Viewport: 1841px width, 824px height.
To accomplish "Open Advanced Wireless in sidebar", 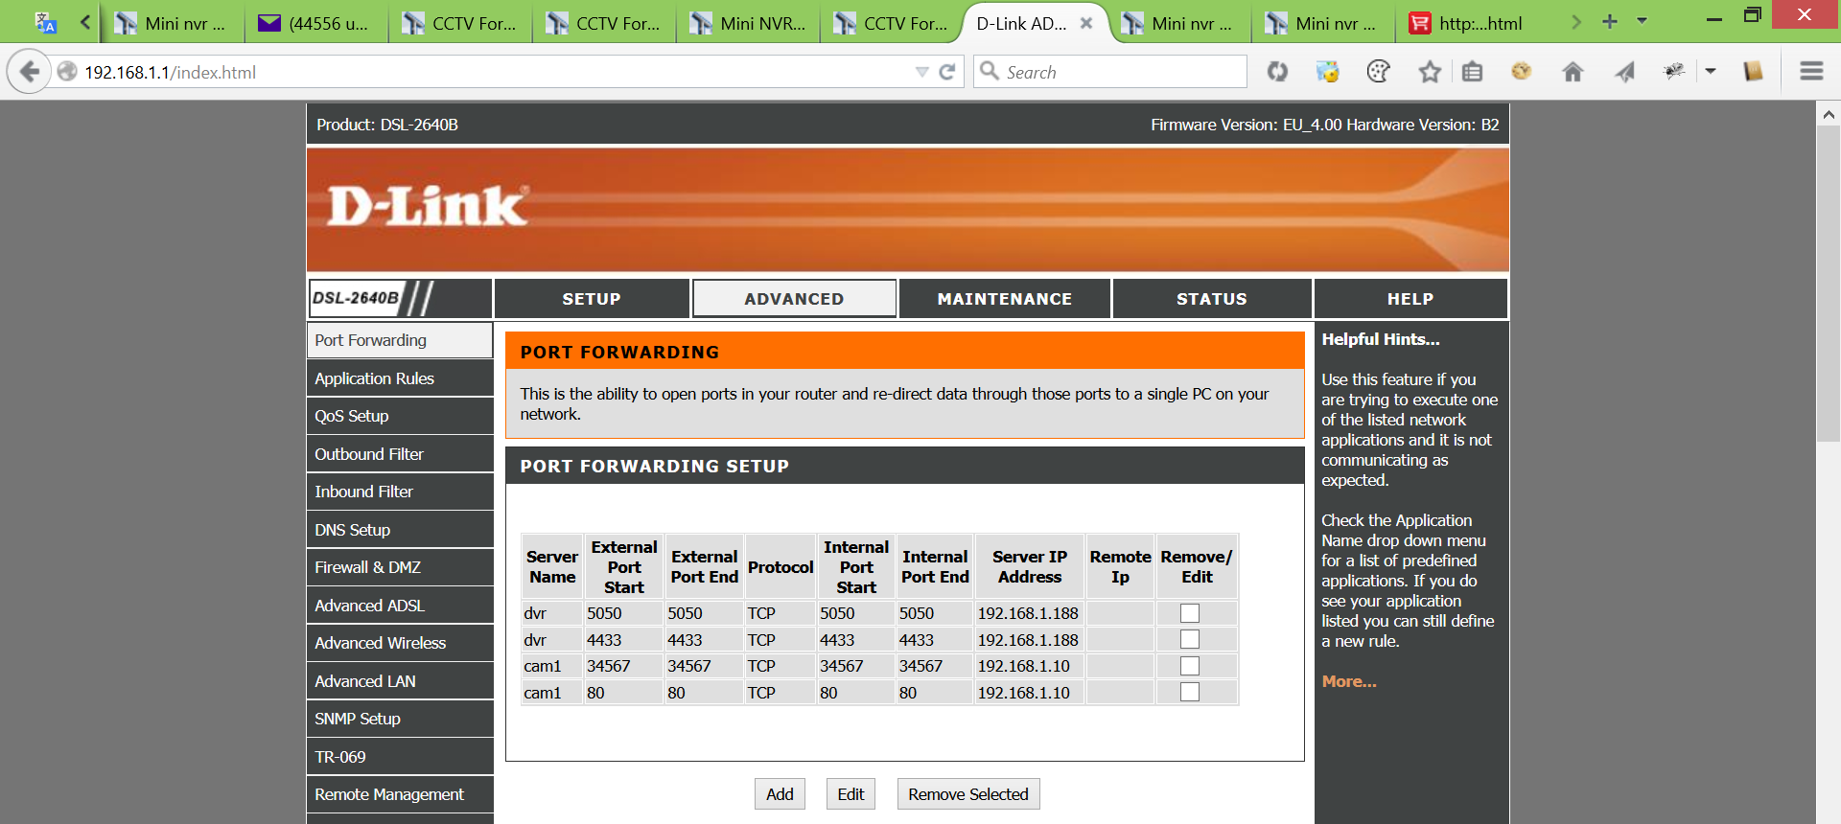I will click(400, 643).
